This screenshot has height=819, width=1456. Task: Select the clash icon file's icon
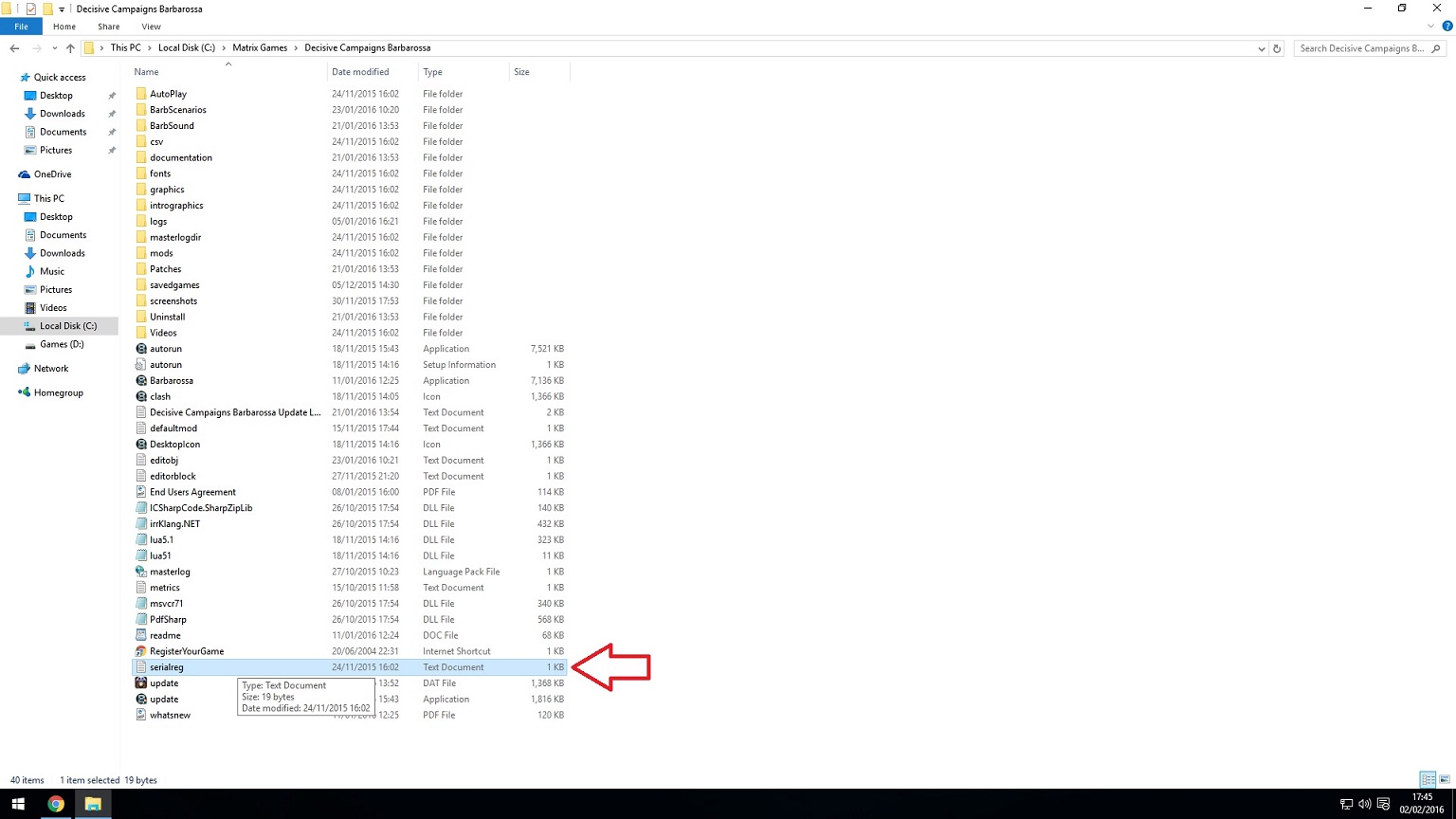[x=141, y=396]
